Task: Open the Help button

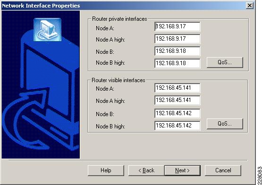Action: pos(106,170)
